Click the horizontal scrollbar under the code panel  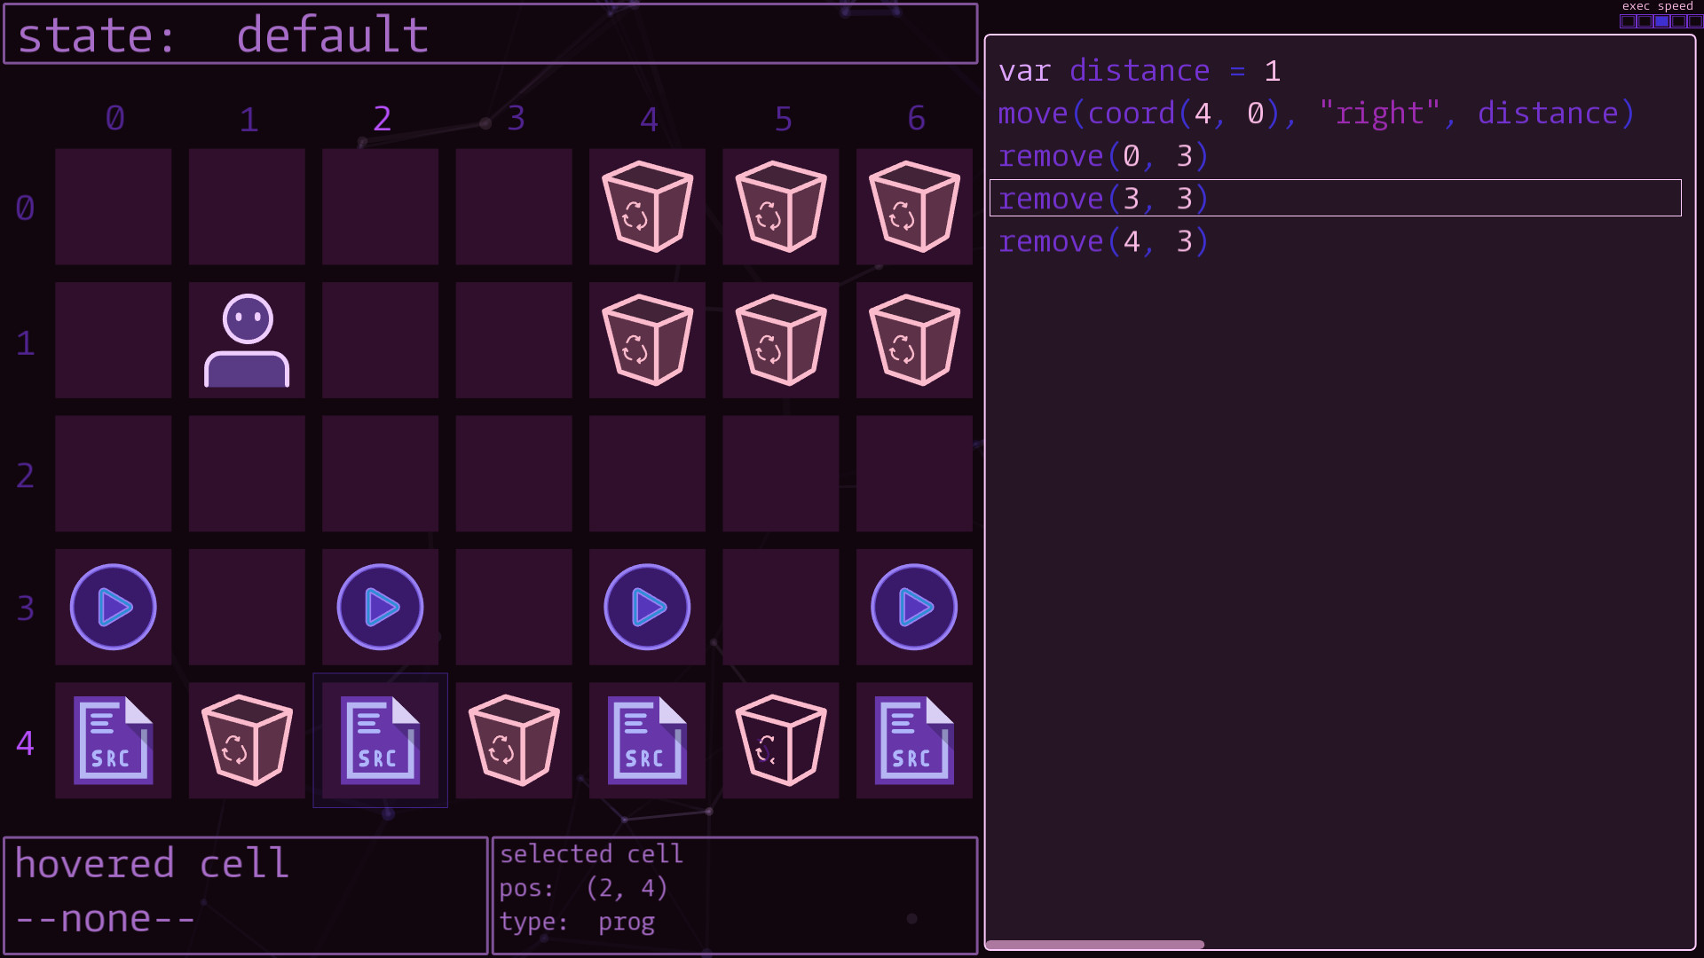coord(1096,944)
